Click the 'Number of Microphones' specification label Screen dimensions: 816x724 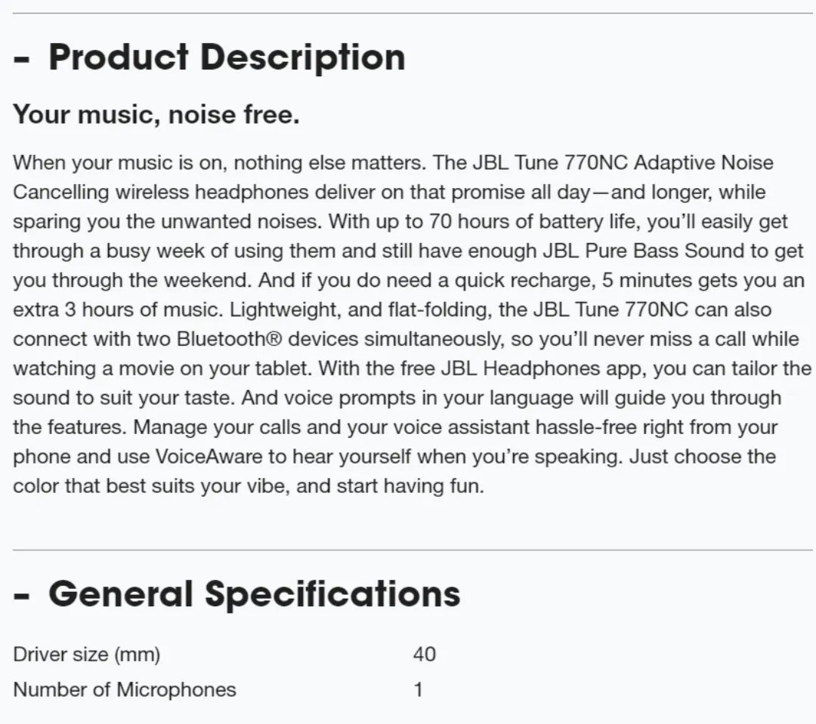click(125, 690)
